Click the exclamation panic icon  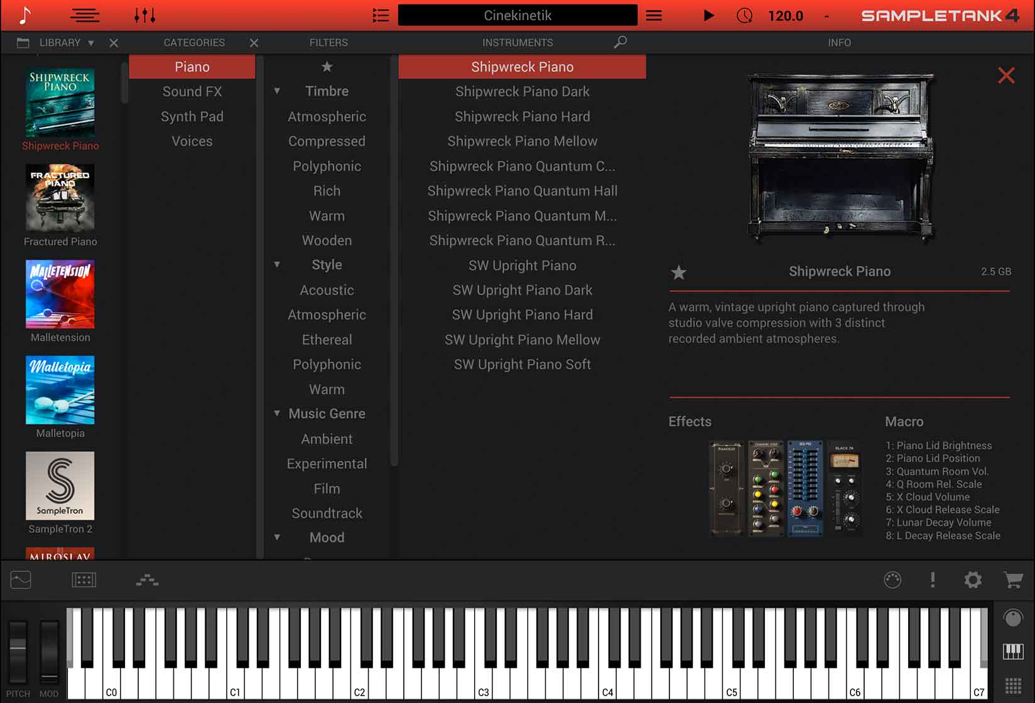click(933, 580)
